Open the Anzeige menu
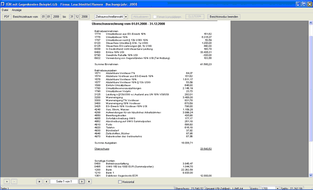The width and height of the screenshot is (313, 190). (x=17, y=10)
